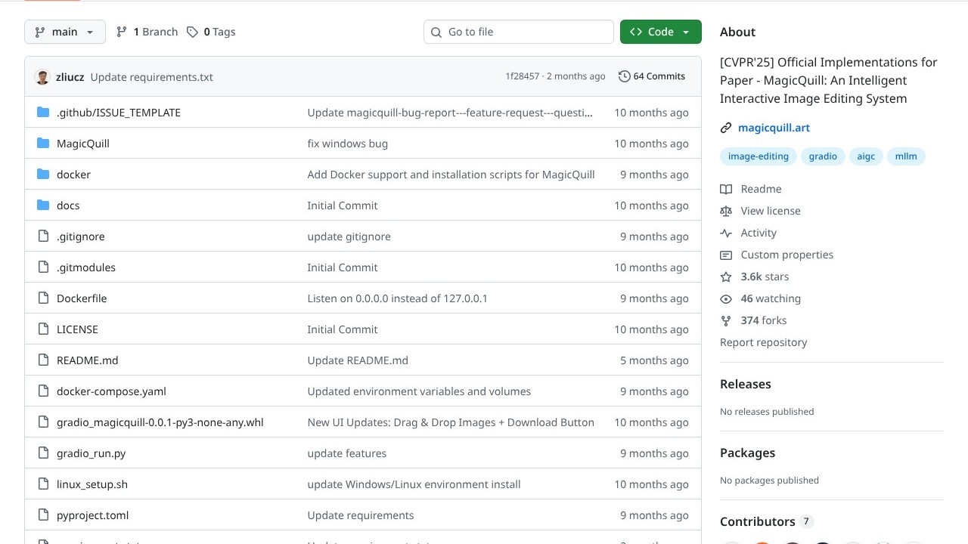
Task: Expand the green Code dropdown button
Action: point(660,32)
